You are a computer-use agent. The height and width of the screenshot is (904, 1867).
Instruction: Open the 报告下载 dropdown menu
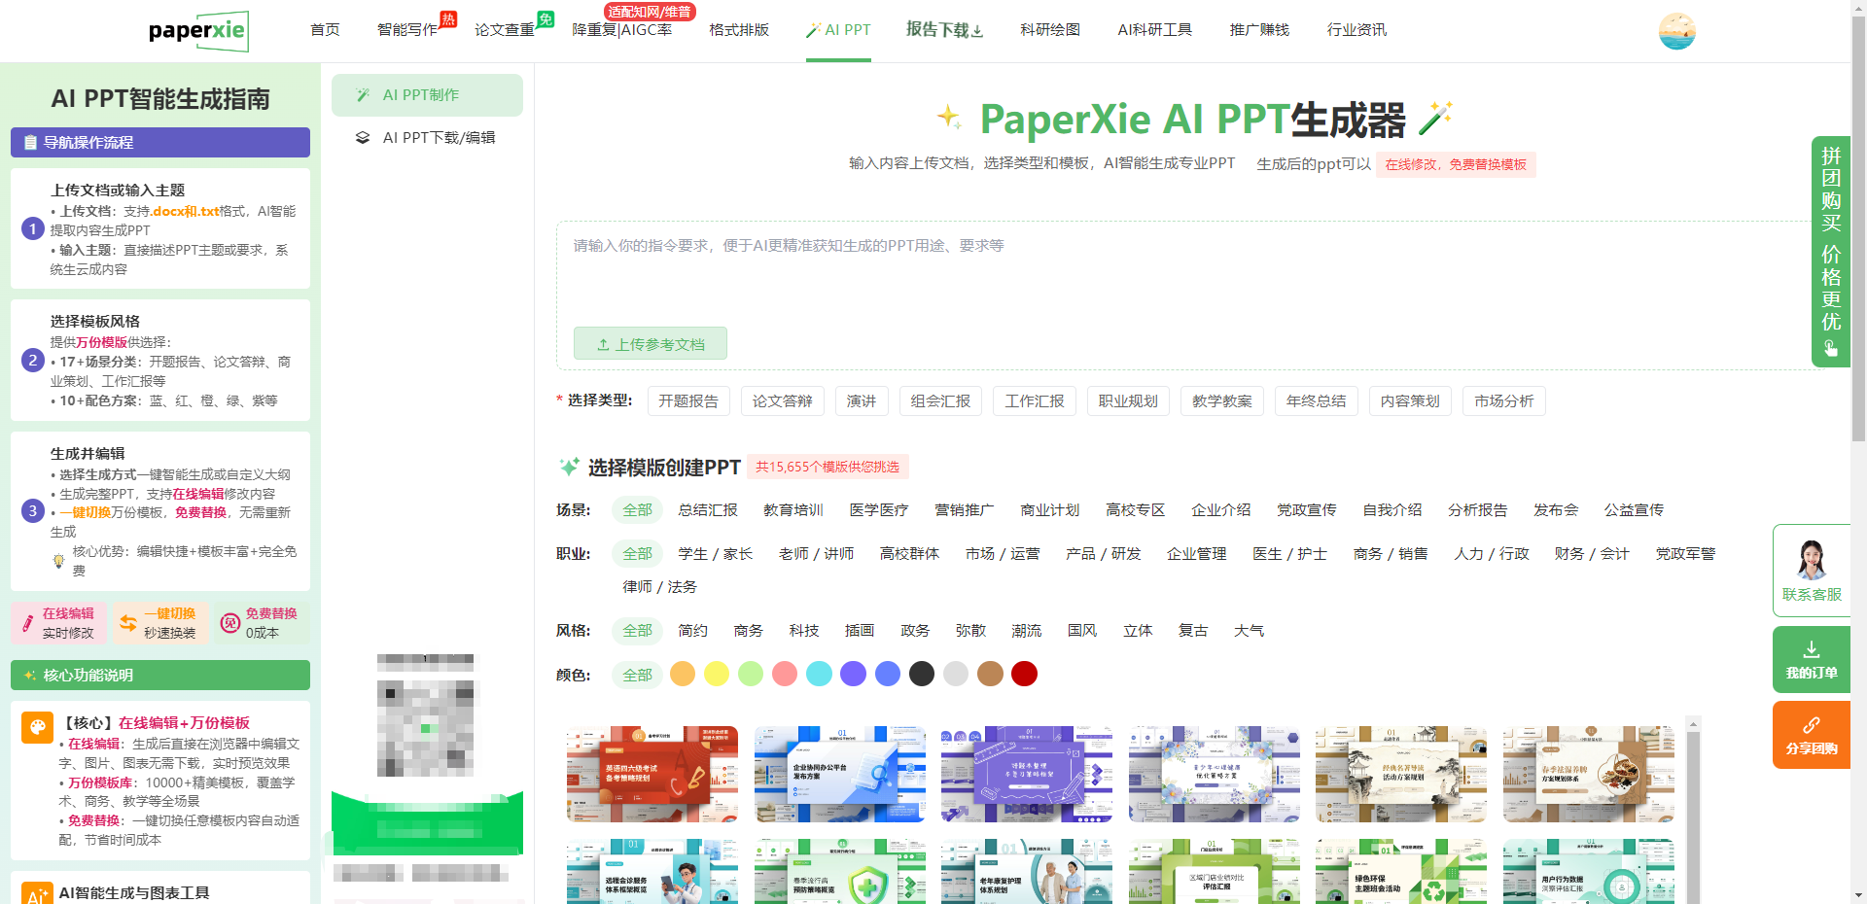point(944,30)
